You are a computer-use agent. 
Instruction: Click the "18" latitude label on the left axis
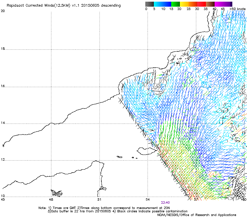click(x=3, y=48)
